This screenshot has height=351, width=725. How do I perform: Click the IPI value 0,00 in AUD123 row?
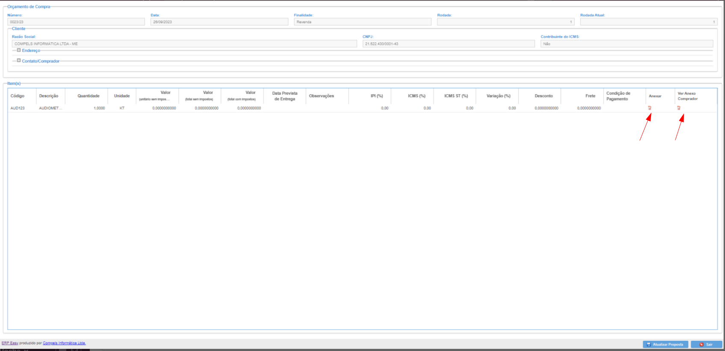[x=385, y=108]
